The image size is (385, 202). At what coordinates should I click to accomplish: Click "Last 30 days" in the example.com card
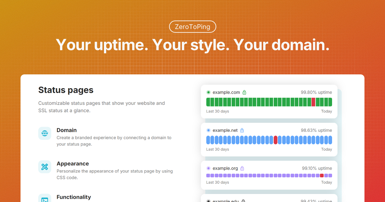[x=218, y=111]
